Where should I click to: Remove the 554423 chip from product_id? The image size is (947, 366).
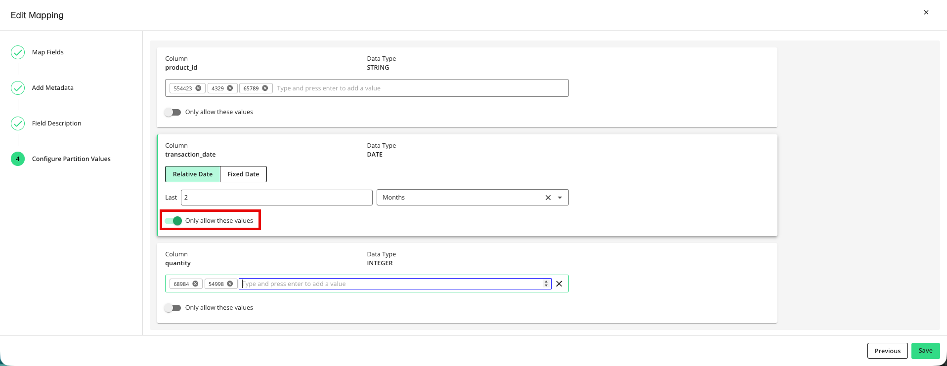(198, 88)
